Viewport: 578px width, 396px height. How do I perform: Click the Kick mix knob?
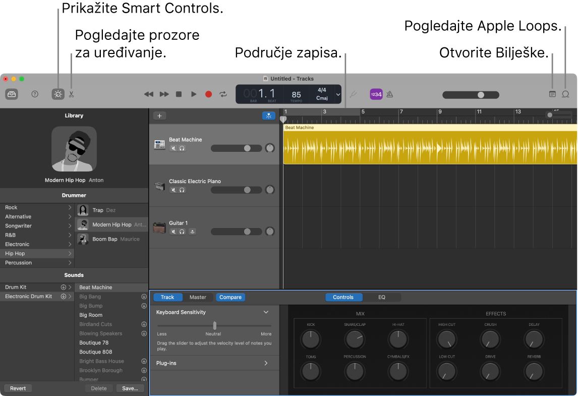coord(311,339)
